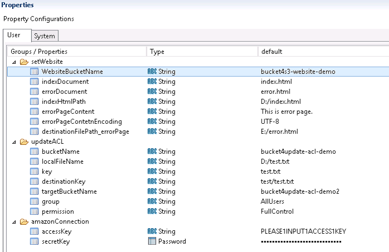The width and height of the screenshot is (389, 252).
Task: Click the ABC String icon for accessKey
Action: pyautogui.click(x=152, y=231)
